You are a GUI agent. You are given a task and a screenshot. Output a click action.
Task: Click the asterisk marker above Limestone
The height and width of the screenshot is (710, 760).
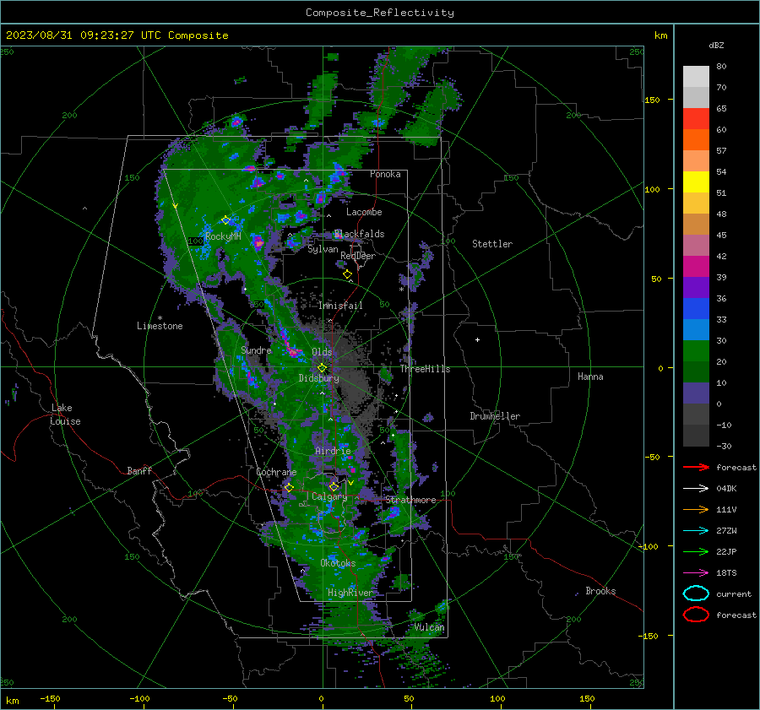point(160,318)
